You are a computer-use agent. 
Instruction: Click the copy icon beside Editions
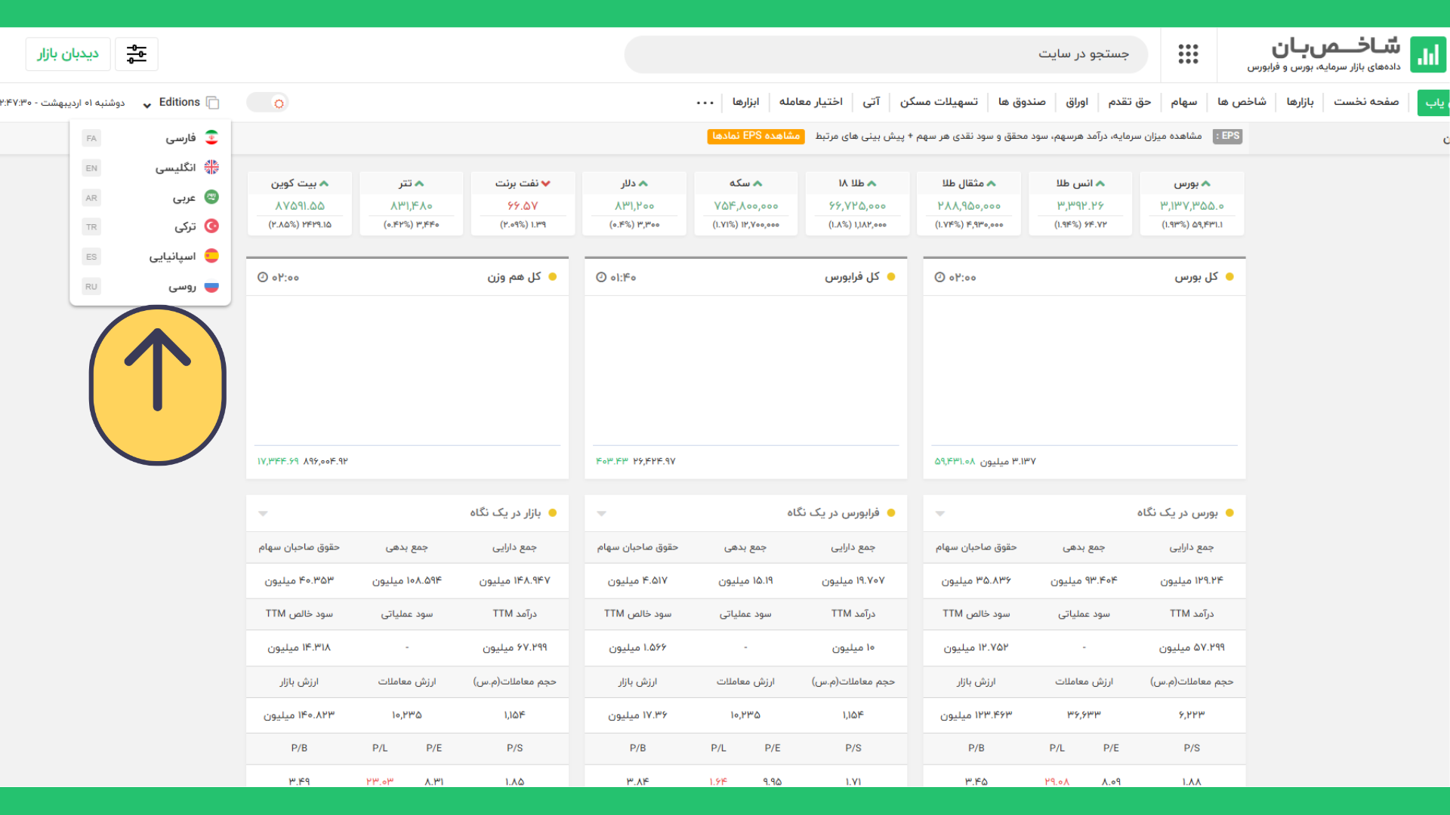[213, 103]
